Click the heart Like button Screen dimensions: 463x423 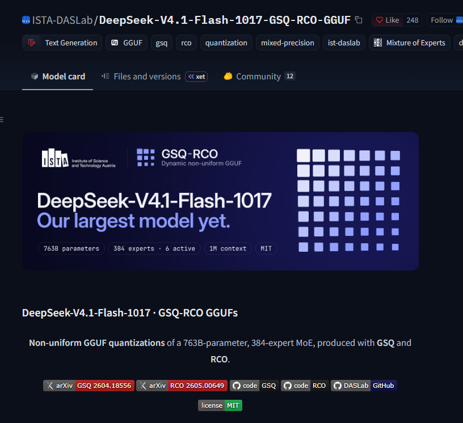tap(387, 20)
